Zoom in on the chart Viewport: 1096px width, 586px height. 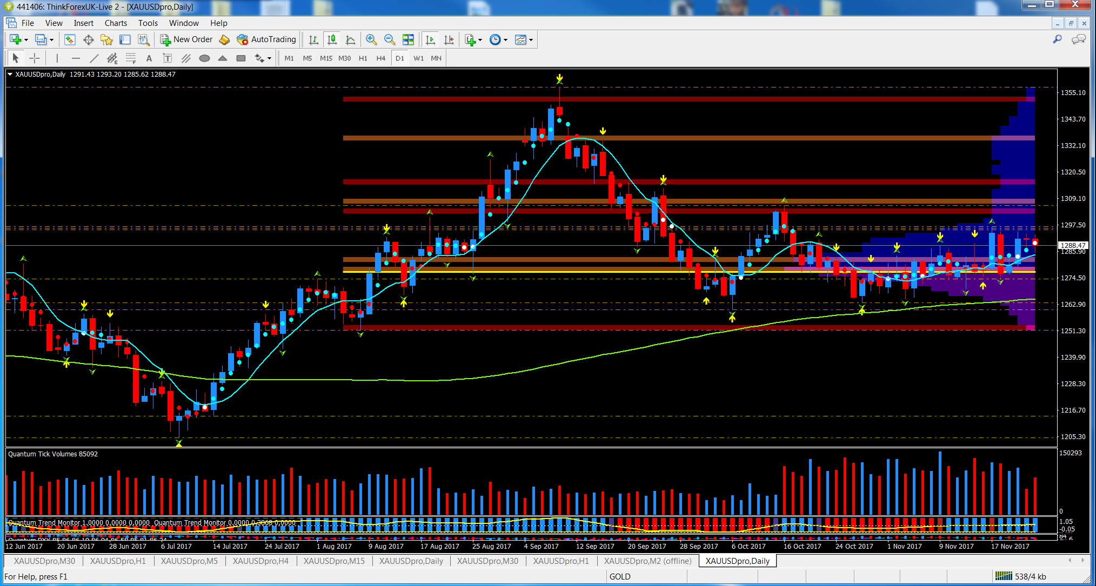click(x=371, y=39)
